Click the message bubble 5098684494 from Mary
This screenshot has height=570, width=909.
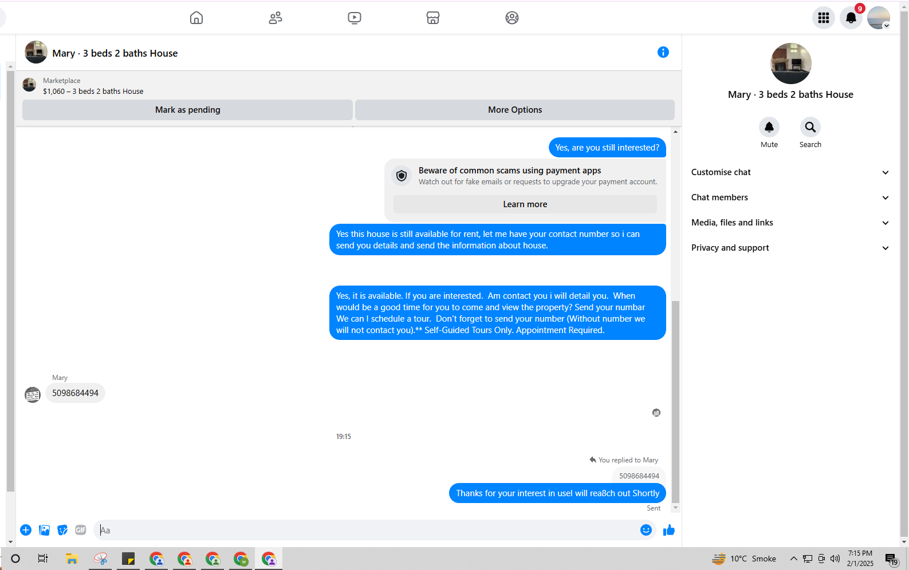pos(75,393)
